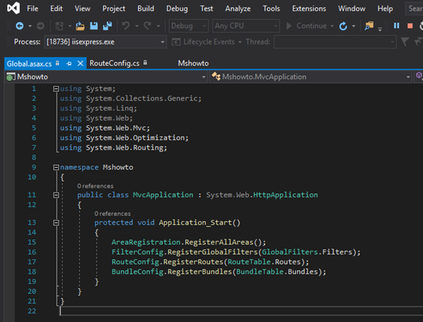Screen dimensions: 423x322
Task: Open the View menu
Action: (x=83, y=8)
